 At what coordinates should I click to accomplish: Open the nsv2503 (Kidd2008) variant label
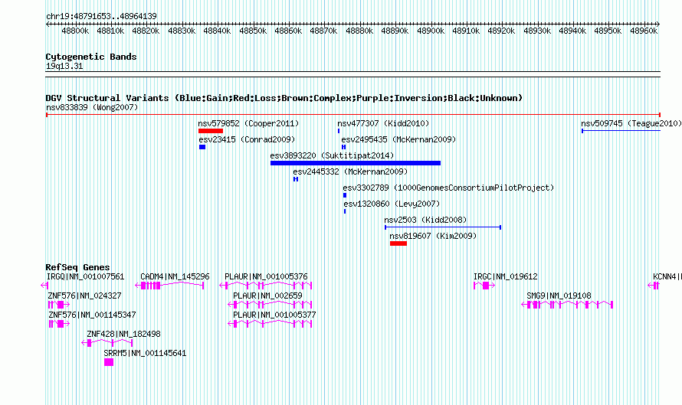pos(425,220)
